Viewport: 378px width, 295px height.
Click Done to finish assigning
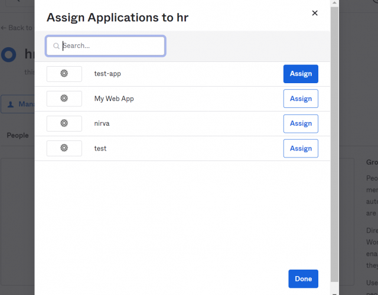click(x=303, y=278)
